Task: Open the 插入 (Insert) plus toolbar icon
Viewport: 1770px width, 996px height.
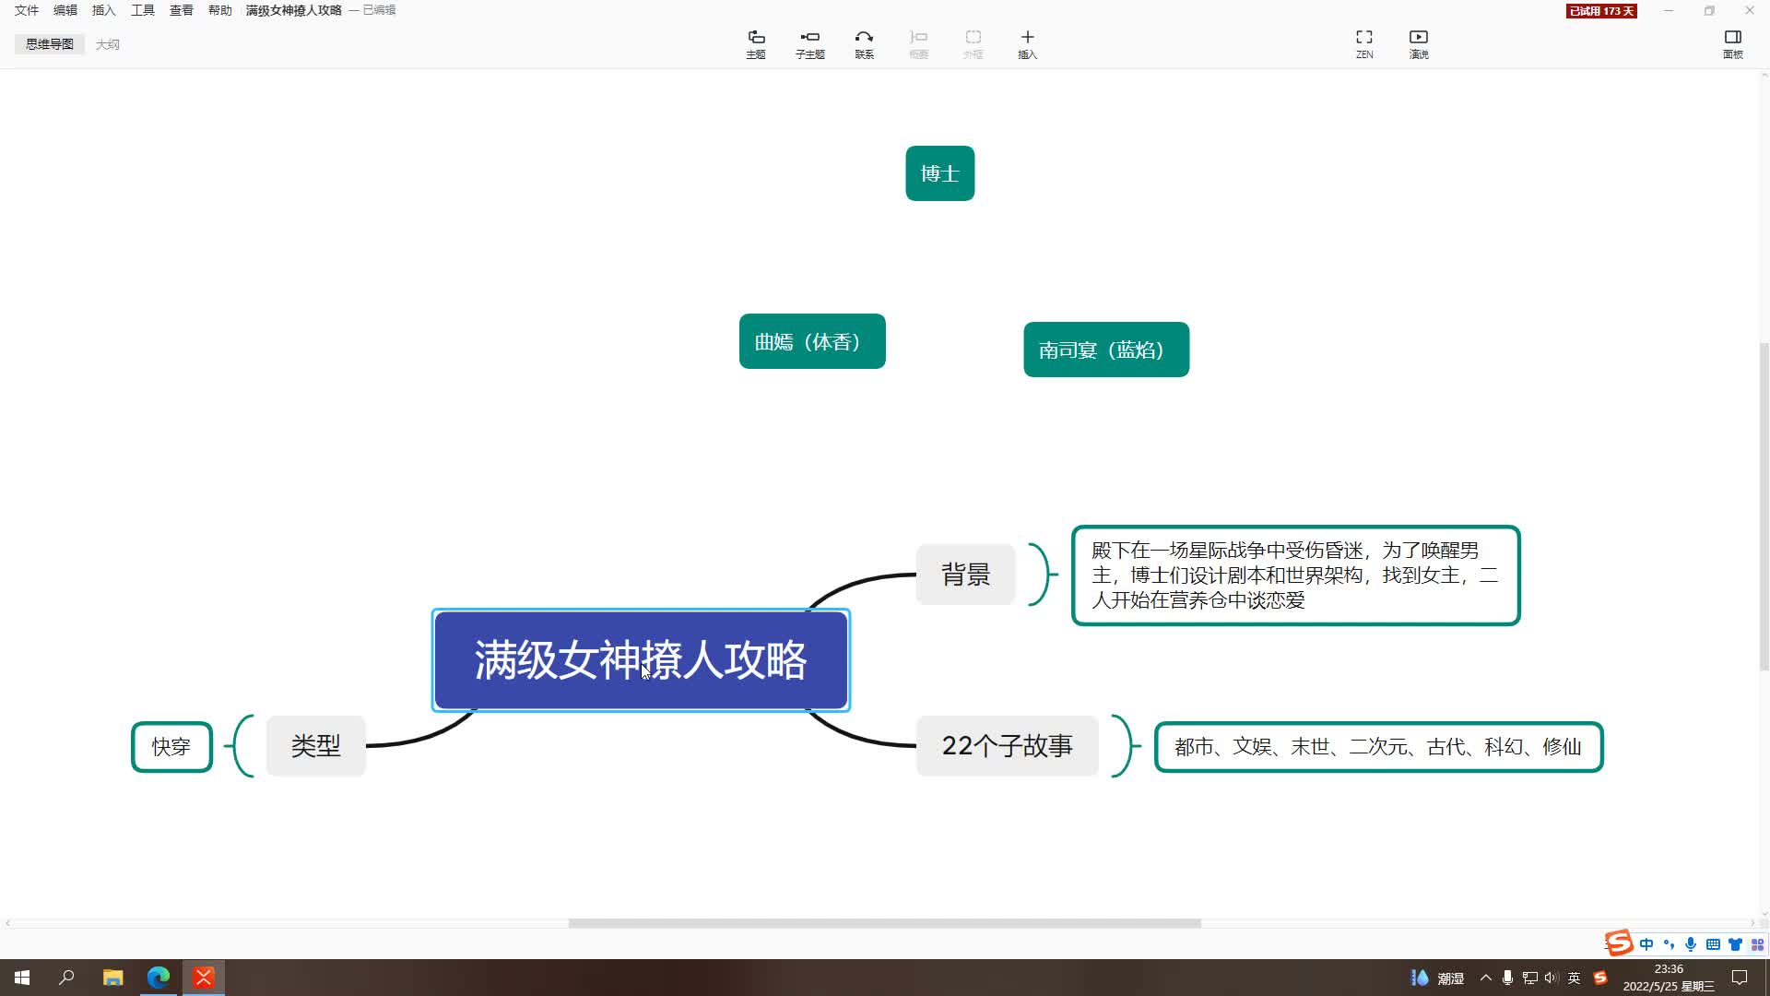Action: pyautogui.click(x=1027, y=43)
